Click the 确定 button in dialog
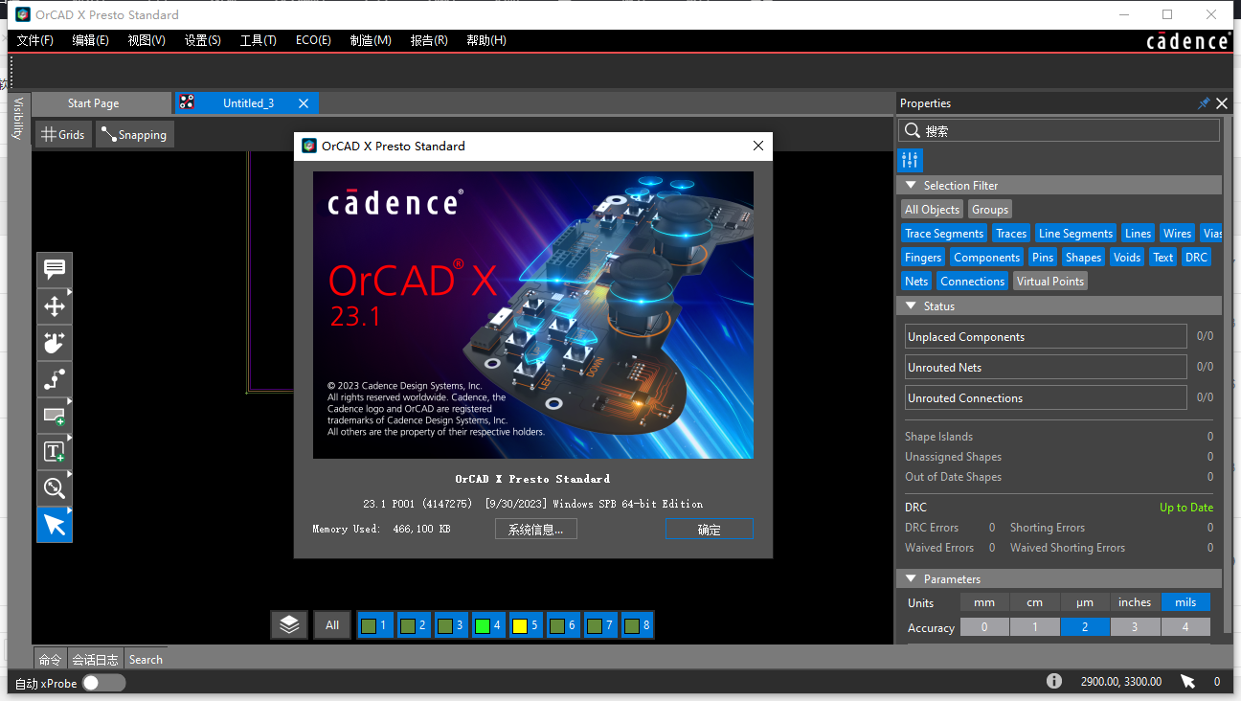Image resolution: width=1241 pixels, height=701 pixels. [710, 530]
